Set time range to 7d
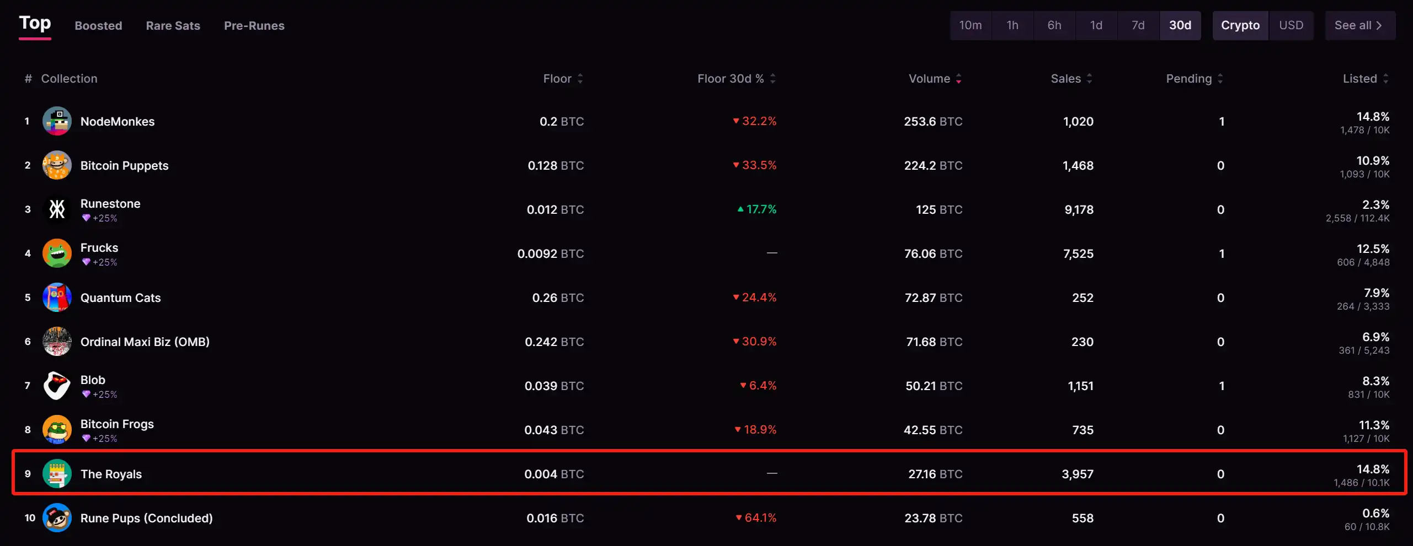Viewport: 1413px width, 546px height. (1138, 25)
